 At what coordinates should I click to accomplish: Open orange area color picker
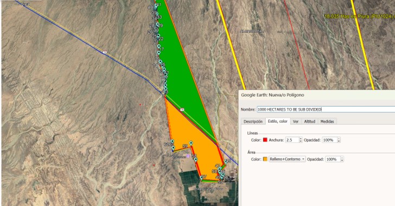pyautogui.click(x=265, y=159)
